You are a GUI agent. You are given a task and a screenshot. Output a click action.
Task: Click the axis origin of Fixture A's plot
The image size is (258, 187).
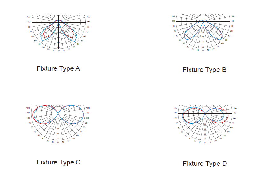[x=59, y=22]
